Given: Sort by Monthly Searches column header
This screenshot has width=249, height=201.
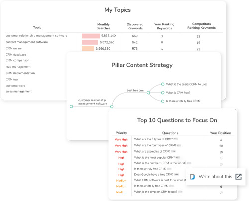Looking at the screenshot, I should point(103,26).
